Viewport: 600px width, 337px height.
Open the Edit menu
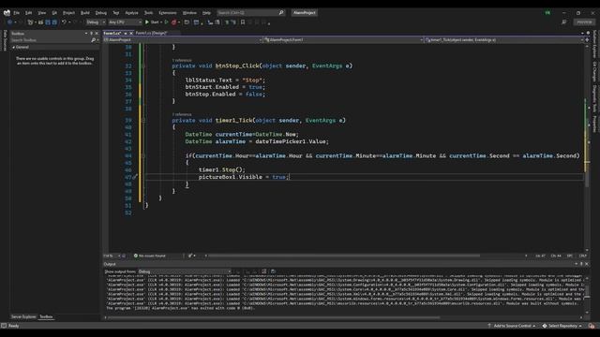29,12
